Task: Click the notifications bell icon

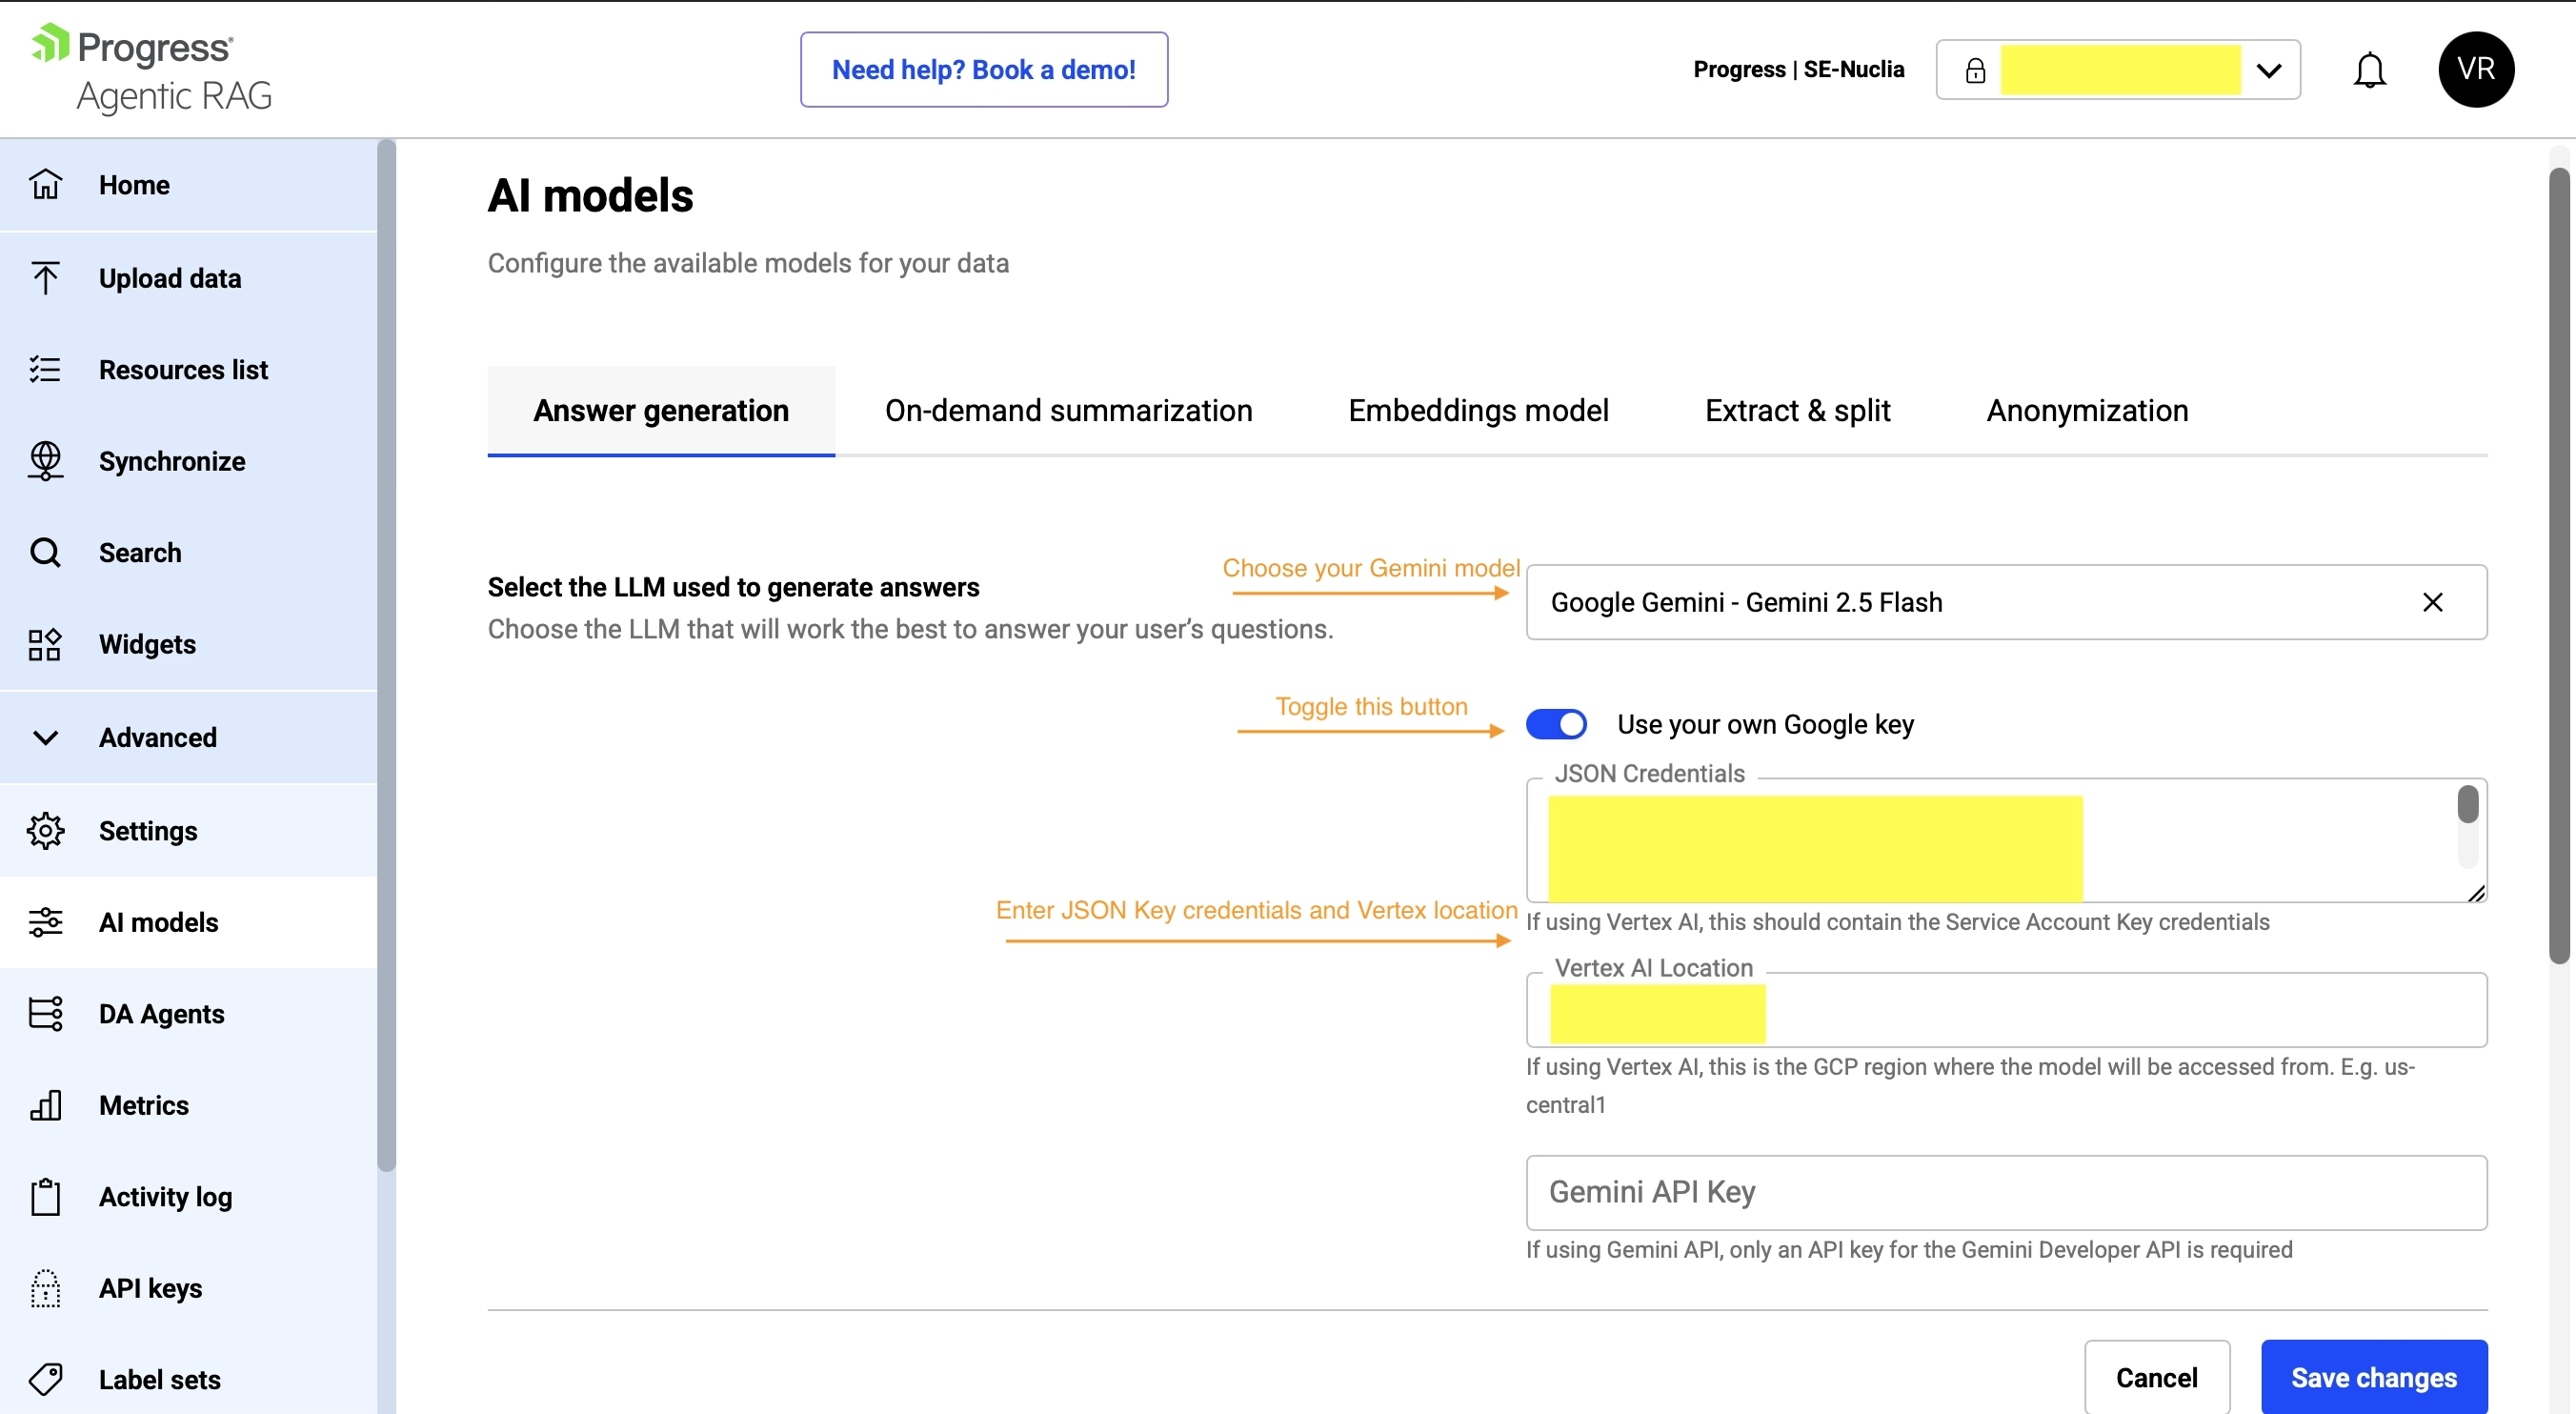Action: (x=2369, y=70)
